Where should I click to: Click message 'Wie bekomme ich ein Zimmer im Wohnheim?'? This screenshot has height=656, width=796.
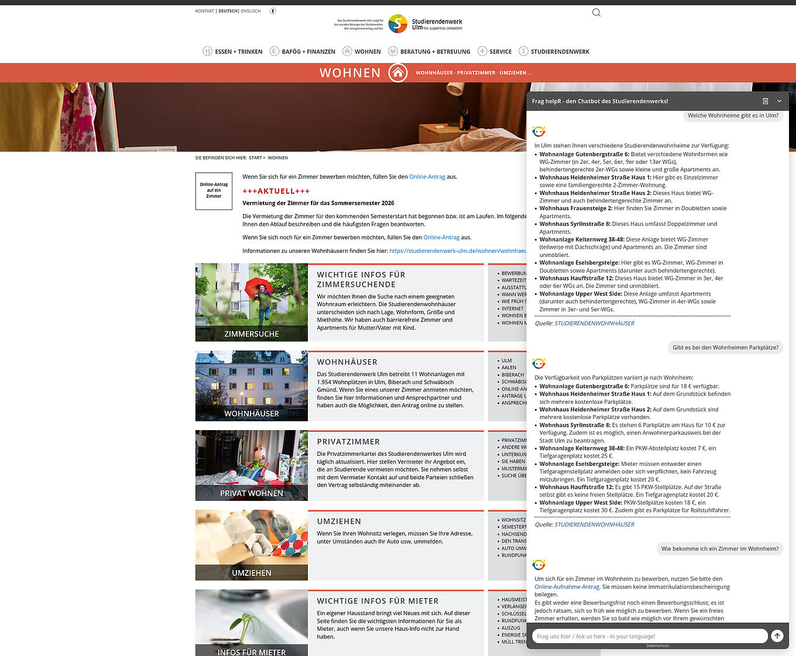click(720, 549)
